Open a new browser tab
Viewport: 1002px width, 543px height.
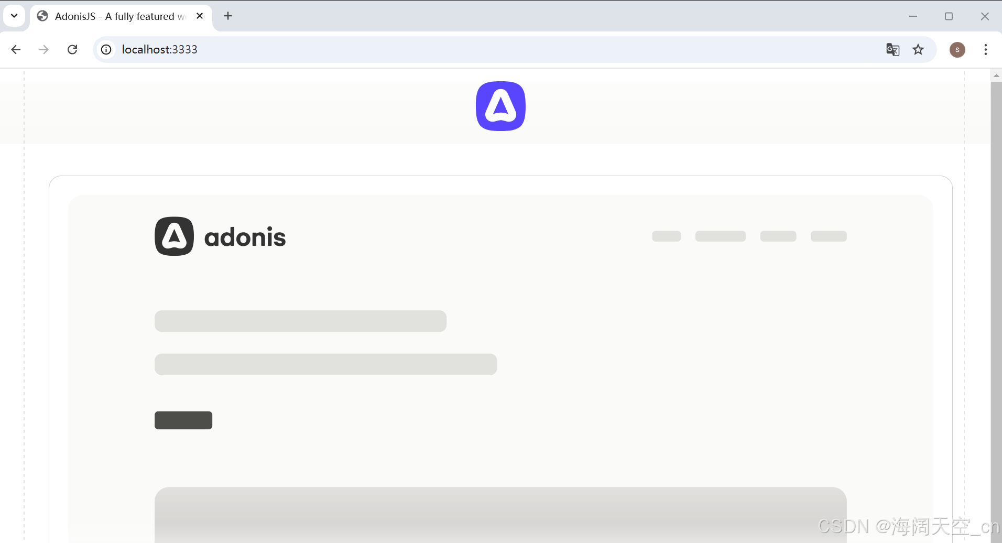[227, 16]
